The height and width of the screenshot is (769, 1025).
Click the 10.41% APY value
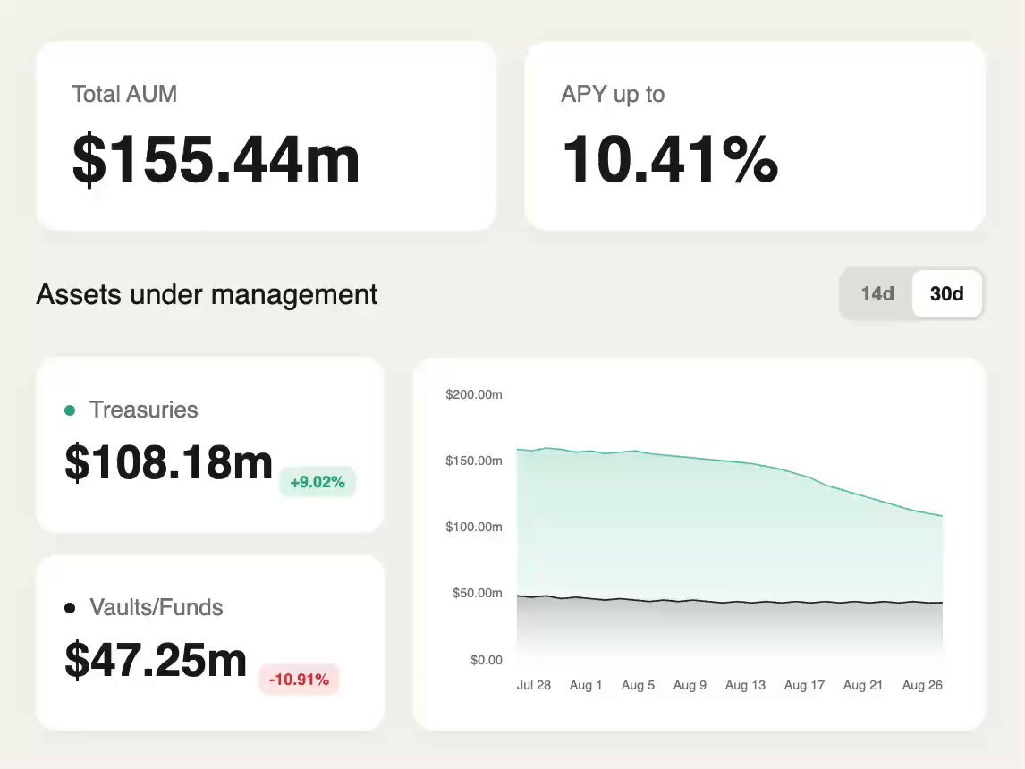click(670, 159)
